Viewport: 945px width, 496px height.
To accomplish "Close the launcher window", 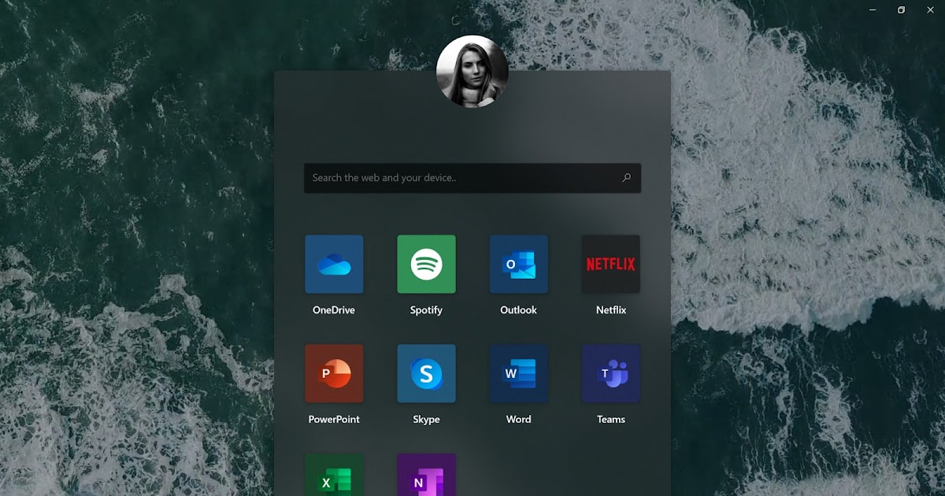I will point(930,9).
